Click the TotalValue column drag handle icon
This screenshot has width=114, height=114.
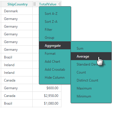pyautogui.click(x=35, y=4)
